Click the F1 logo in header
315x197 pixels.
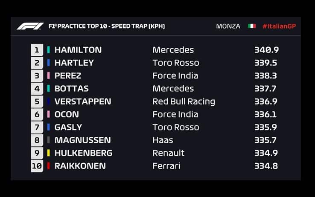tap(30, 26)
